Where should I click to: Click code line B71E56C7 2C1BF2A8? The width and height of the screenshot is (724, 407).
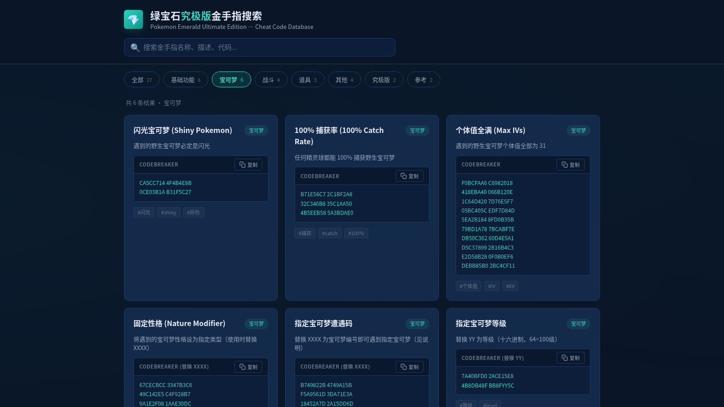tap(326, 194)
